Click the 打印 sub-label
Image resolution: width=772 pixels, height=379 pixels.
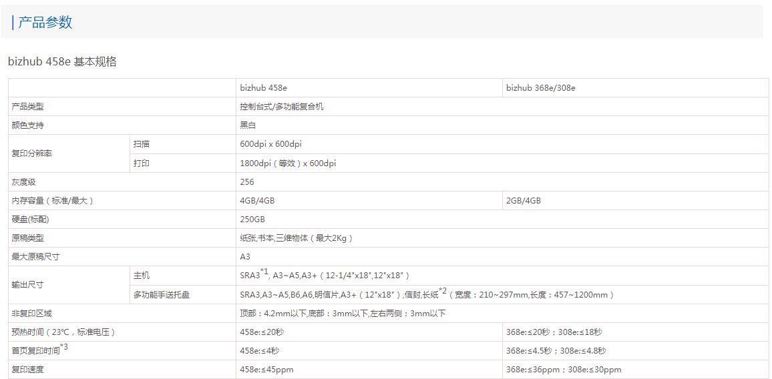point(142,163)
